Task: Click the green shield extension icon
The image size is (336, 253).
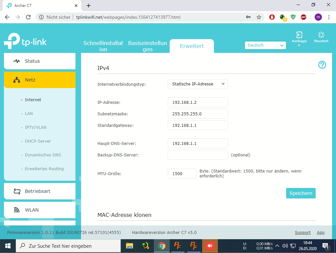Action: click(x=293, y=17)
